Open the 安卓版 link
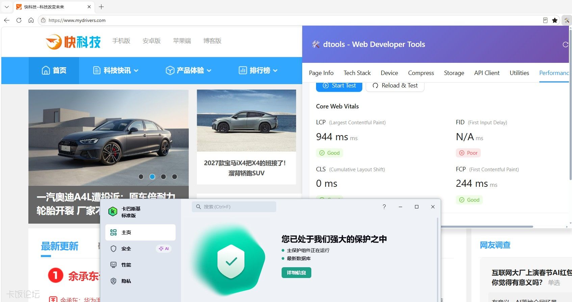Viewport: 572px width, 302px height. pyautogui.click(x=152, y=41)
